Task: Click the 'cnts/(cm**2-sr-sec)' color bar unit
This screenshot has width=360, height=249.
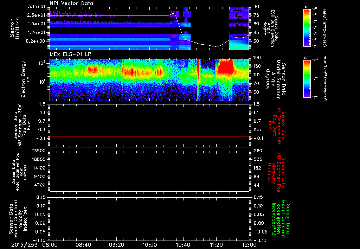Action: pyautogui.click(x=324, y=28)
